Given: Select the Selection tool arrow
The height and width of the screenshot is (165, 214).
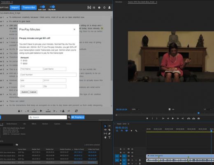Looking at the screenshot, I should (x=105, y=126).
